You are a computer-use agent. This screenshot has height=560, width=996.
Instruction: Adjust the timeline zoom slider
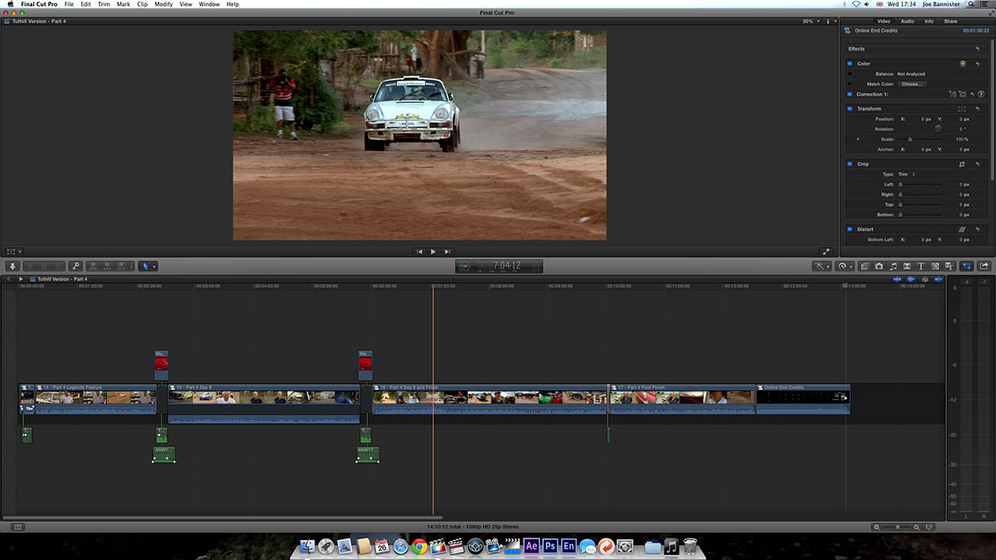(x=896, y=527)
